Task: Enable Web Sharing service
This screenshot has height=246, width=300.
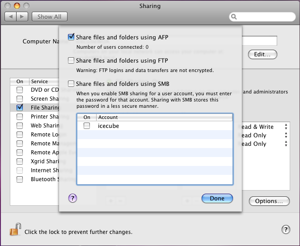Action: (20, 126)
